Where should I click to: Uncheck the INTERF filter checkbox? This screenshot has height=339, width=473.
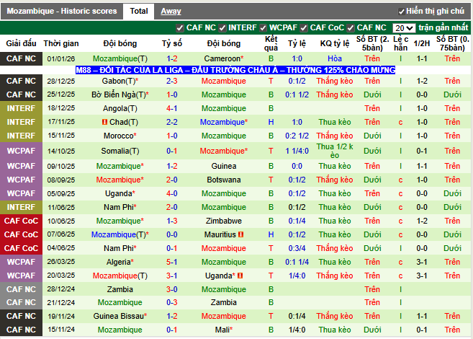coord(222,28)
